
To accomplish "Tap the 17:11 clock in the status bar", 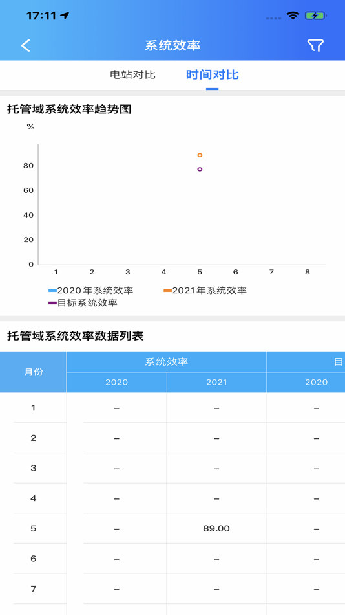I will tap(41, 16).
